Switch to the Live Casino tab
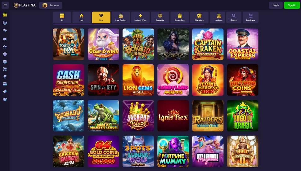Image resolution: width=301 pixels, height=171 pixels. 120,17
